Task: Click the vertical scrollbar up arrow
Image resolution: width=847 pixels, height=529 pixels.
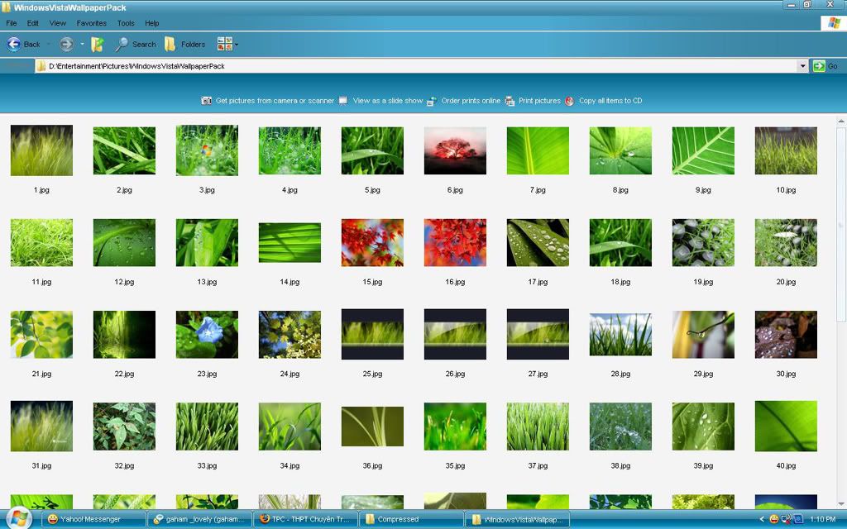Action: [841, 121]
